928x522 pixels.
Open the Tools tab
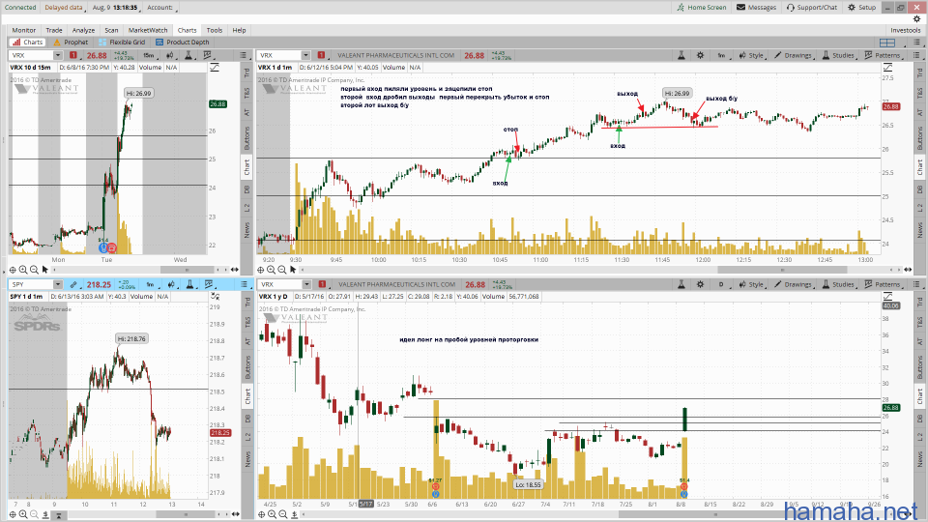(215, 30)
